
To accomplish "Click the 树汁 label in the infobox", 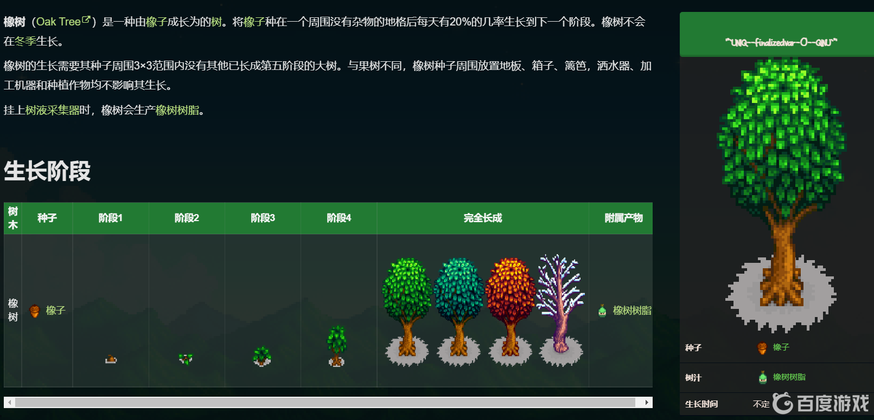I will (693, 378).
